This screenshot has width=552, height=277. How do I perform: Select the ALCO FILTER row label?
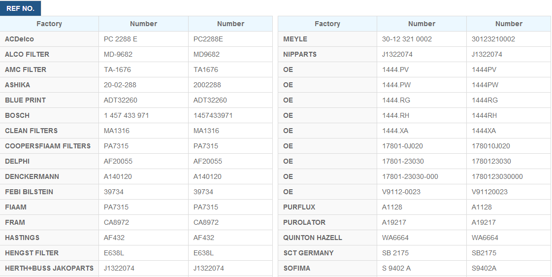coord(49,54)
